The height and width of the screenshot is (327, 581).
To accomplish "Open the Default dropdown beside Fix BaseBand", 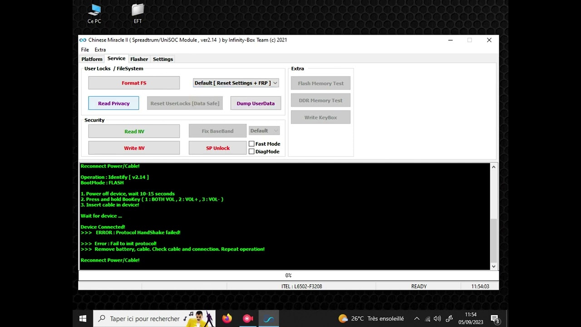I will coord(264,130).
